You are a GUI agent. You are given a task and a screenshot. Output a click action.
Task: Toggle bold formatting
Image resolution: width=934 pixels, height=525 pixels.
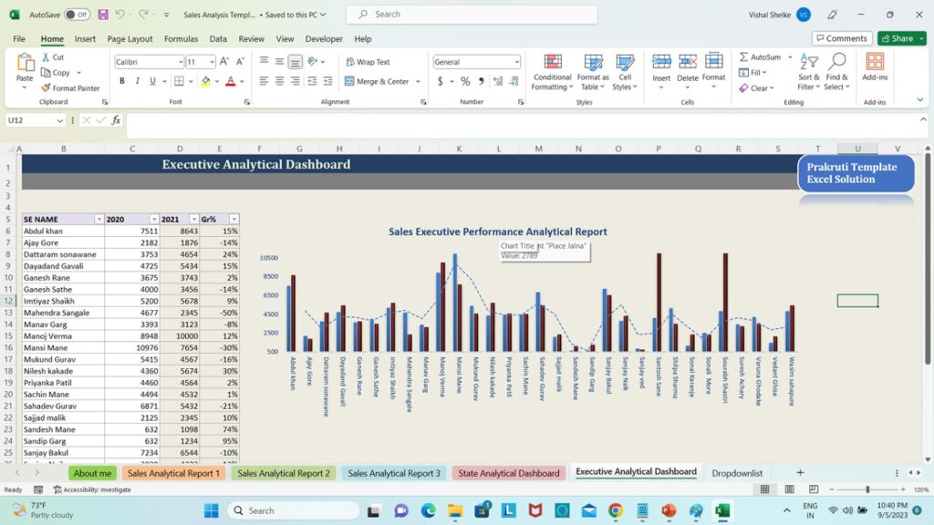121,80
